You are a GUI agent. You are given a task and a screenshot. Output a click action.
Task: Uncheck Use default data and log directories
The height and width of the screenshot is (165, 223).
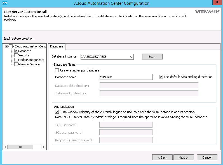point(161,77)
